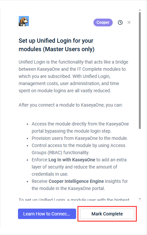
Task: Close the Cooper panel with the X
Action: (x=129, y=22)
